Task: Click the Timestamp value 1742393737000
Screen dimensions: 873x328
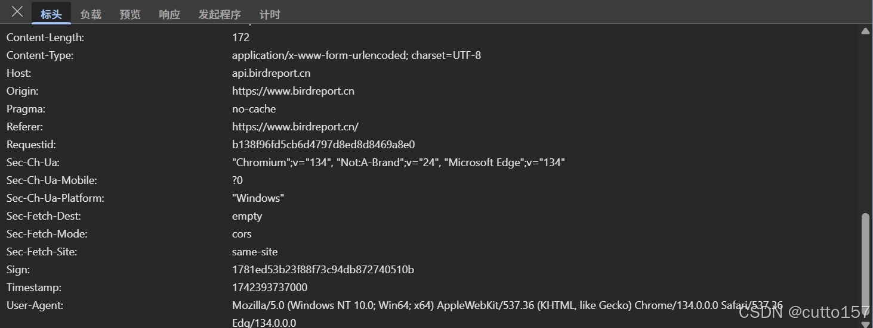Action: point(270,288)
